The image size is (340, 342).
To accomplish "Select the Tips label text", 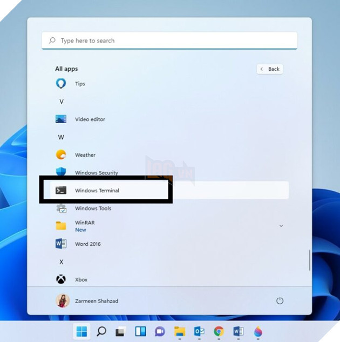I will 80,84.
